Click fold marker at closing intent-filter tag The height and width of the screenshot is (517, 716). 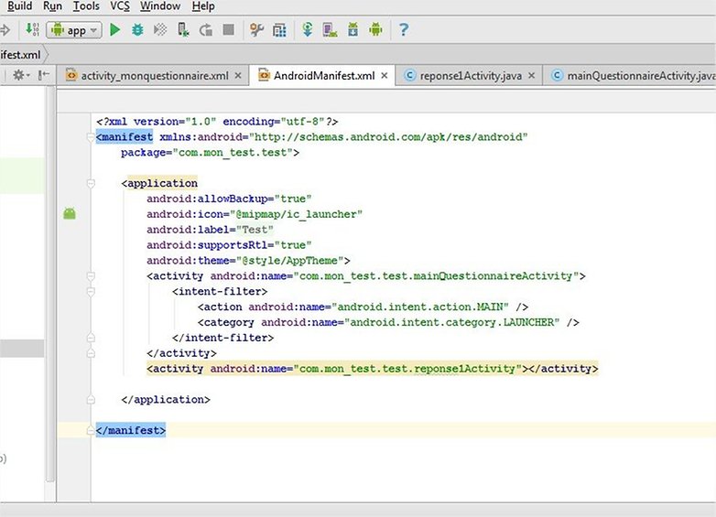91,338
